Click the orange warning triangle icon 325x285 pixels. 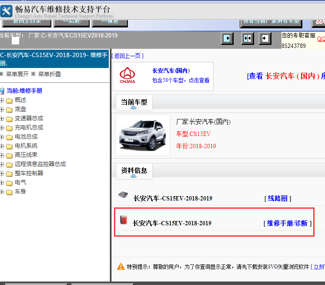tap(121, 266)
